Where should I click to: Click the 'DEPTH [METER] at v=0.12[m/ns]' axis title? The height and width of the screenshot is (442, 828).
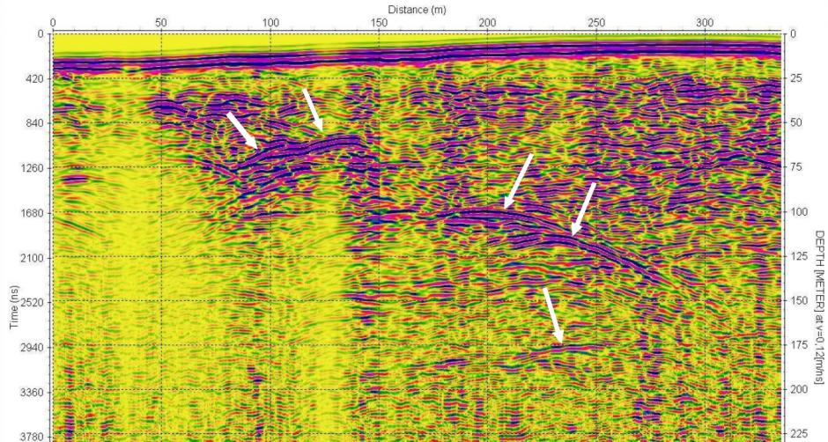819,307
